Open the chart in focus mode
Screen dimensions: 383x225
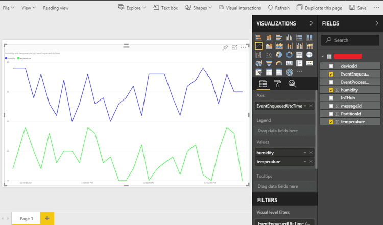click(x=234, y=47)
